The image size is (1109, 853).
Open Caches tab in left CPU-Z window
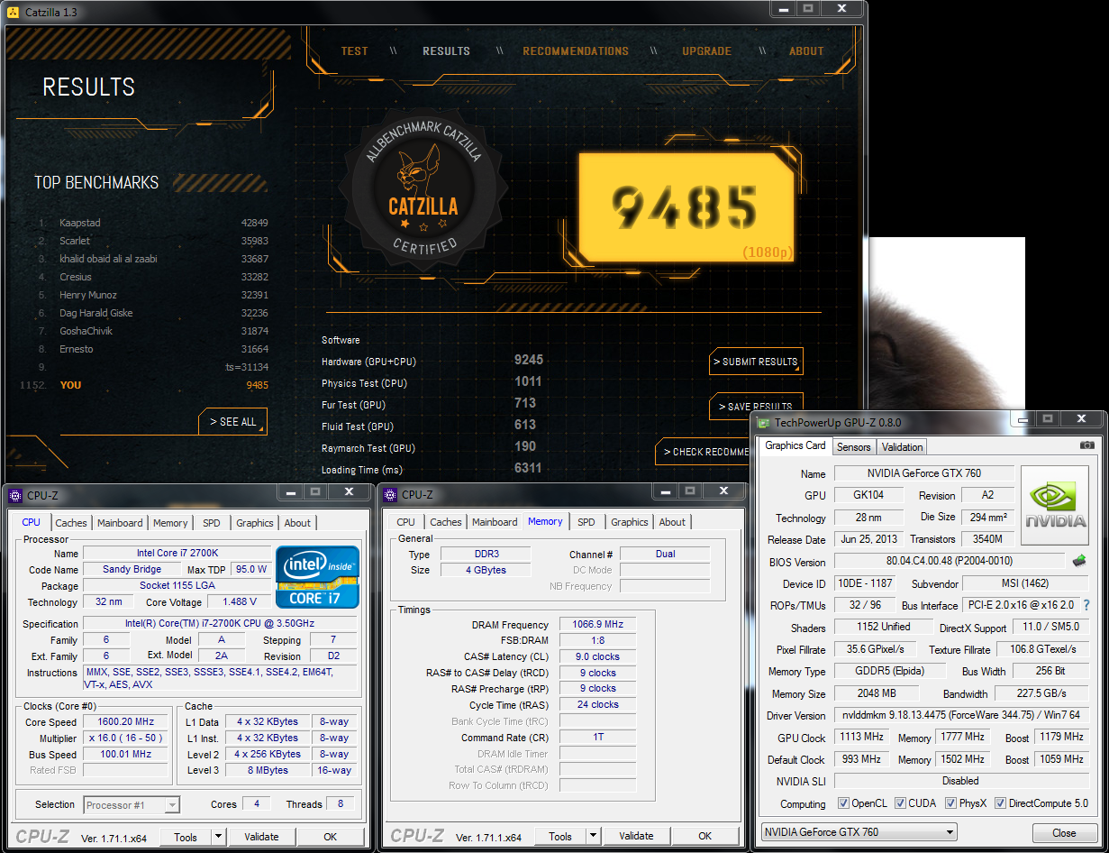pyautogui.click(x=71, y=523)
